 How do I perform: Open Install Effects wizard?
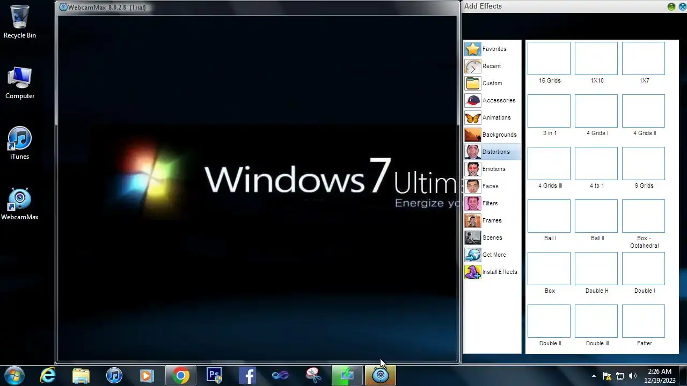click(x=492, y=272)
